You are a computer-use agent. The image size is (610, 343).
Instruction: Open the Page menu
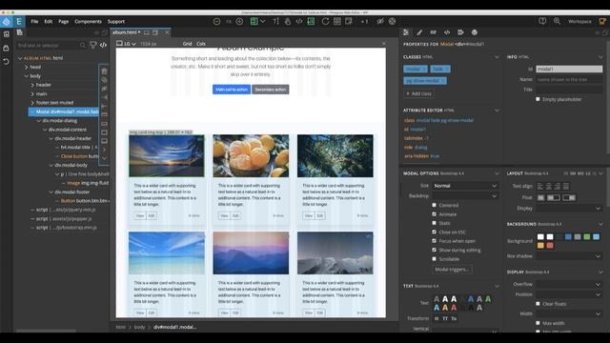64,21
